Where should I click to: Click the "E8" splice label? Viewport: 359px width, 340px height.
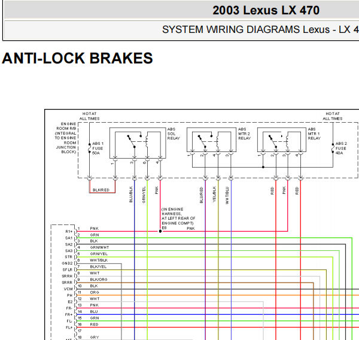[164, 228]
